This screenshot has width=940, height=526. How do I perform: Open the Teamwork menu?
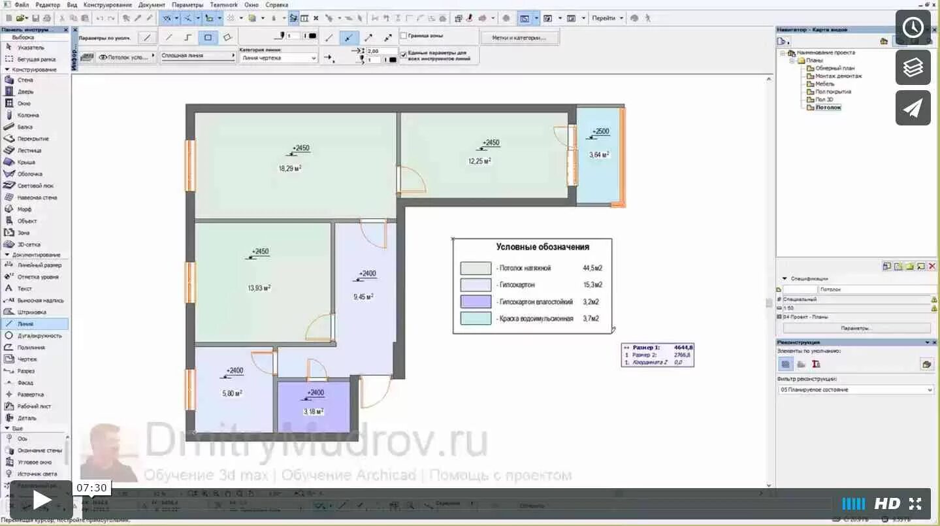(224, 4)
